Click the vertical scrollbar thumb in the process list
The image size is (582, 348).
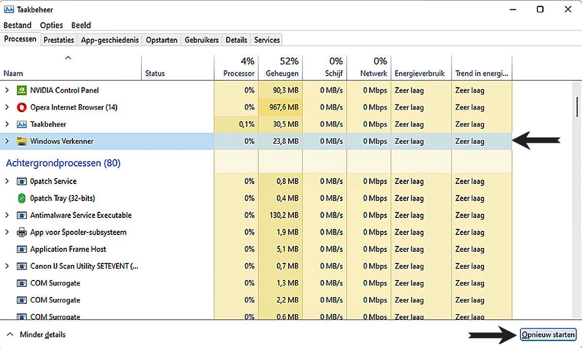pyautogui.click(x=577, y=107)
